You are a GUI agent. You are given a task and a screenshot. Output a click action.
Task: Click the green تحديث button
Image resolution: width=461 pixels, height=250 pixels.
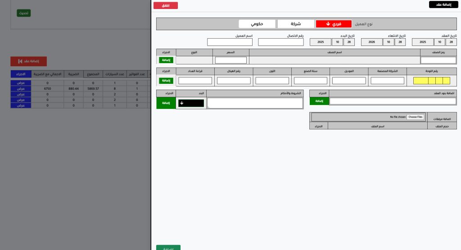23,13
